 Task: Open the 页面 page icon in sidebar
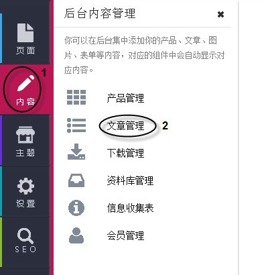coord(25,33)
